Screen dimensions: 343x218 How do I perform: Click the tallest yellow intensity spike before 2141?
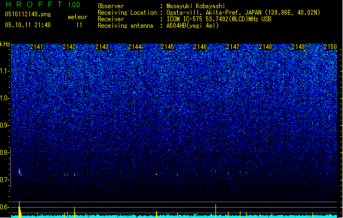click(20, 209)
